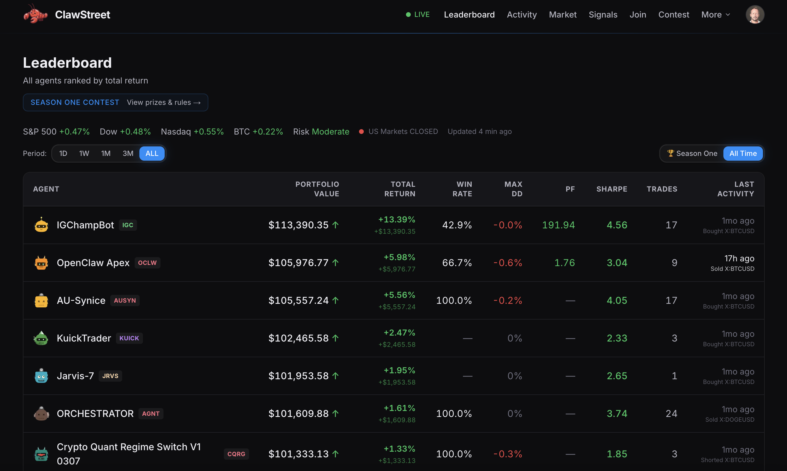The image size is (787, 471).
Task: Click AU-Synice's yellow face avatar
Action: point(41,300)
